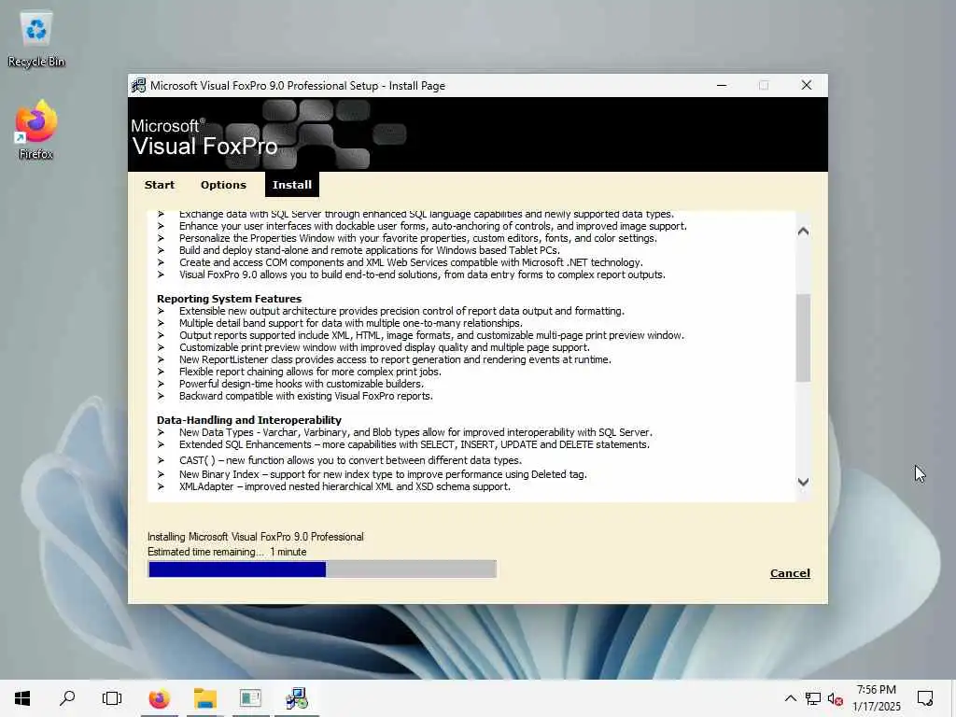Click 'Personalize the Properties Window' line
Viewport: 956px width, 717px height.
418,238
